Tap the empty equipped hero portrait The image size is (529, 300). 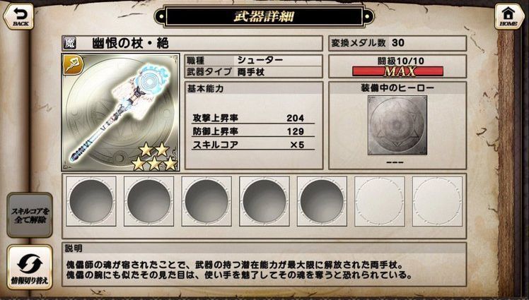click(x=397, y=125)
